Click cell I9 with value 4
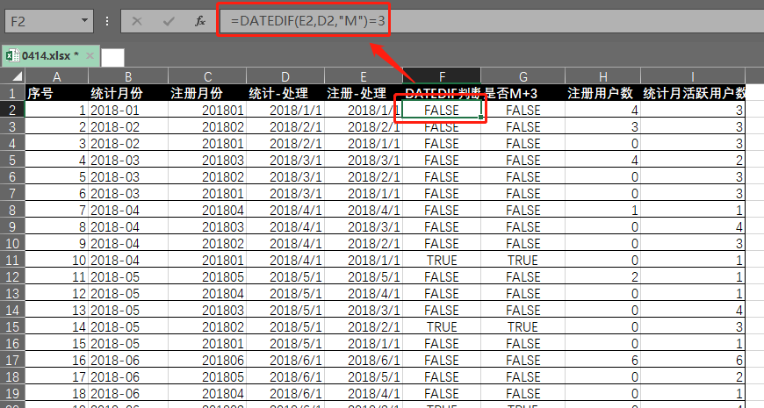This screenshot has height=408, width=764. [692, 227]
